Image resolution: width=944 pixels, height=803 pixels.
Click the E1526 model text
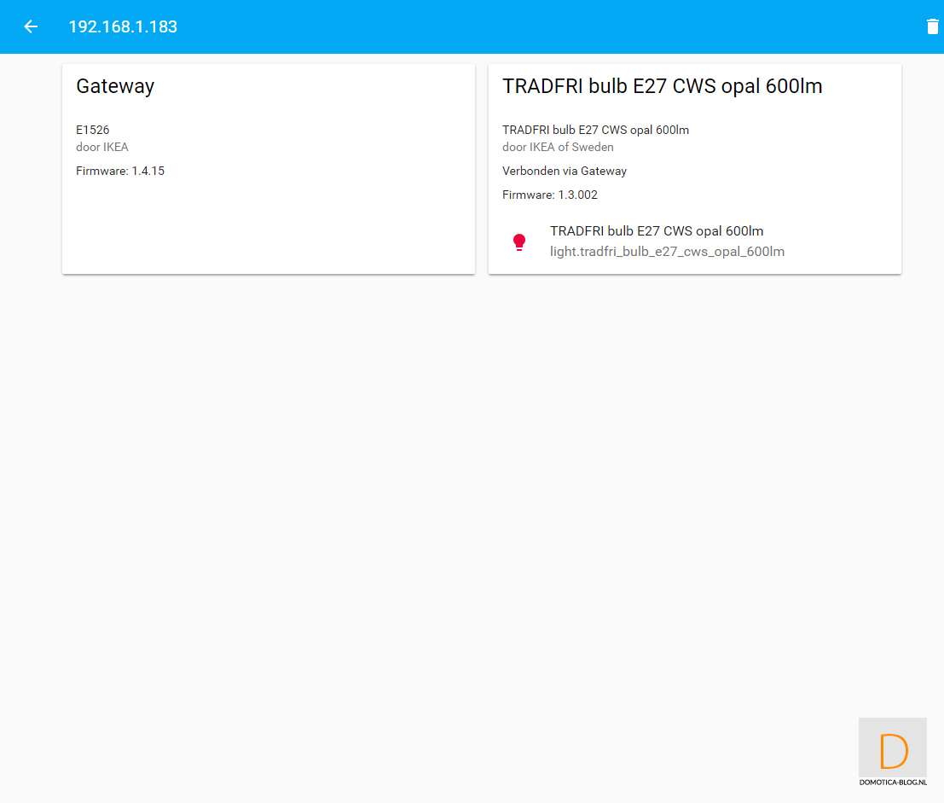pyautogui.click(x=93, y=130)
